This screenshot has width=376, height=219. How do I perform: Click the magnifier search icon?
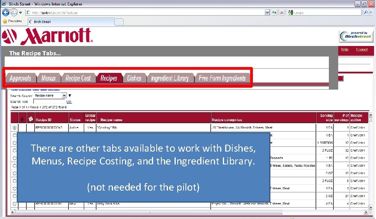pos(365,12)
